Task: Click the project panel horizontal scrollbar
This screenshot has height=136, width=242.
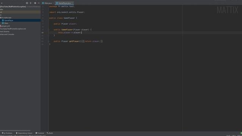Action: (x=15, y=131)
